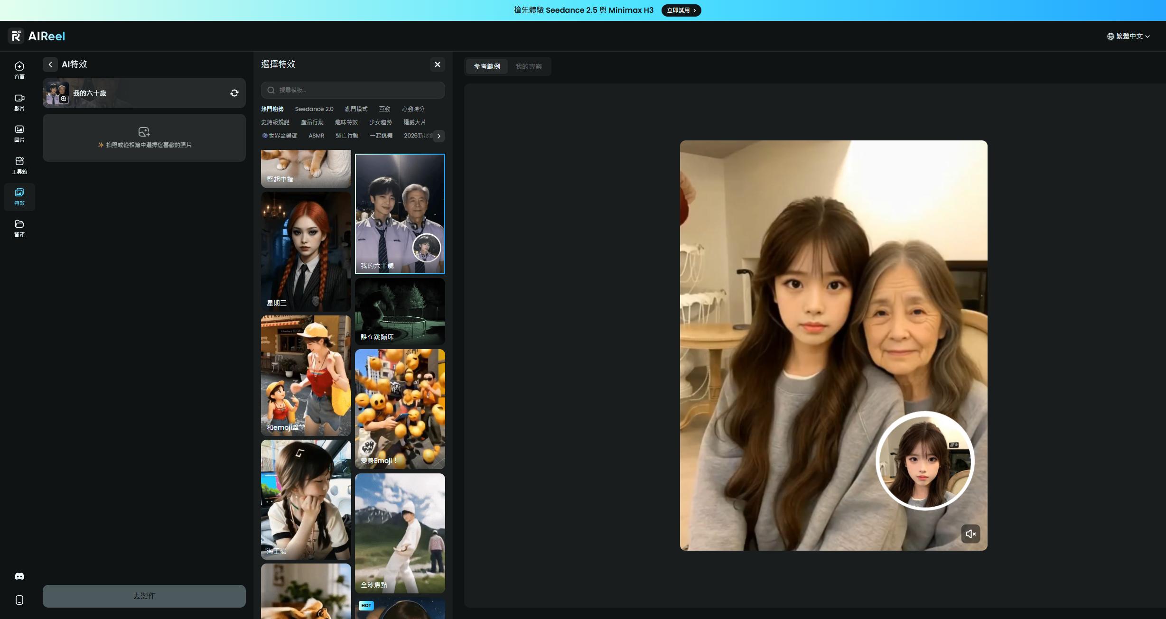Choose the 我的六十歲 effect thumbnail

400,214
